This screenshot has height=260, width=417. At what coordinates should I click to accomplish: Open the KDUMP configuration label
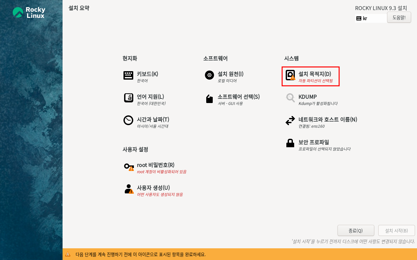[308, 97]
